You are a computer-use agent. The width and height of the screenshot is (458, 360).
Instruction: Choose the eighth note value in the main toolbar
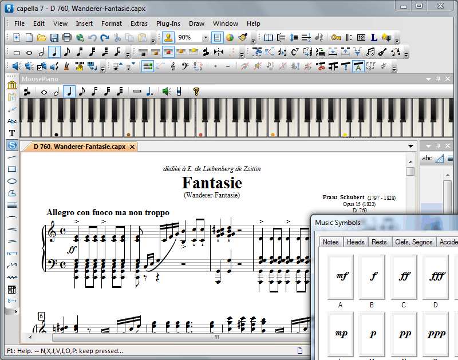pos(67,52)
